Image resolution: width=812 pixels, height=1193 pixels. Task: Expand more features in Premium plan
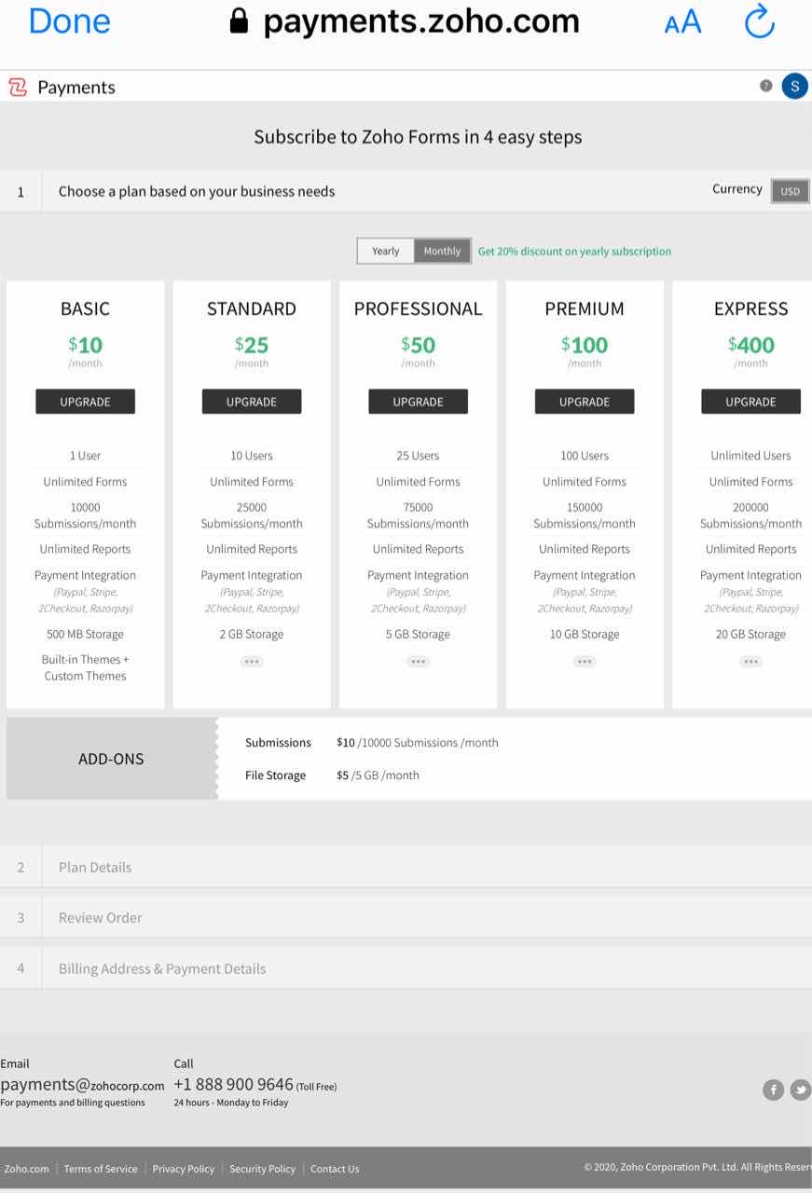[x=585, y=662]
